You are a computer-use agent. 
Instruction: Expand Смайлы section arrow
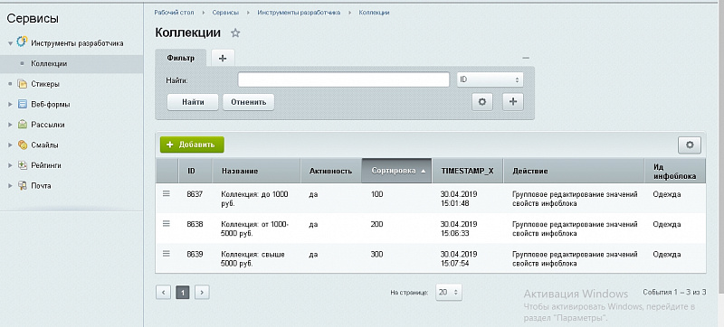click(10, 145)
